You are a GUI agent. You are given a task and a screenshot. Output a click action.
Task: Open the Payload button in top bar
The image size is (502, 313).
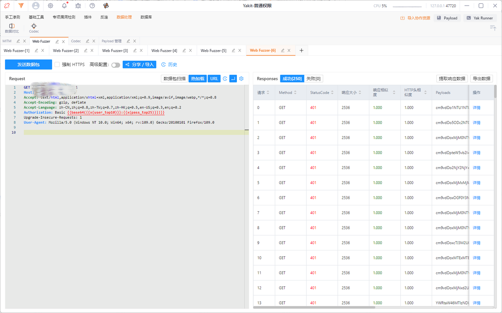point(447,18)
